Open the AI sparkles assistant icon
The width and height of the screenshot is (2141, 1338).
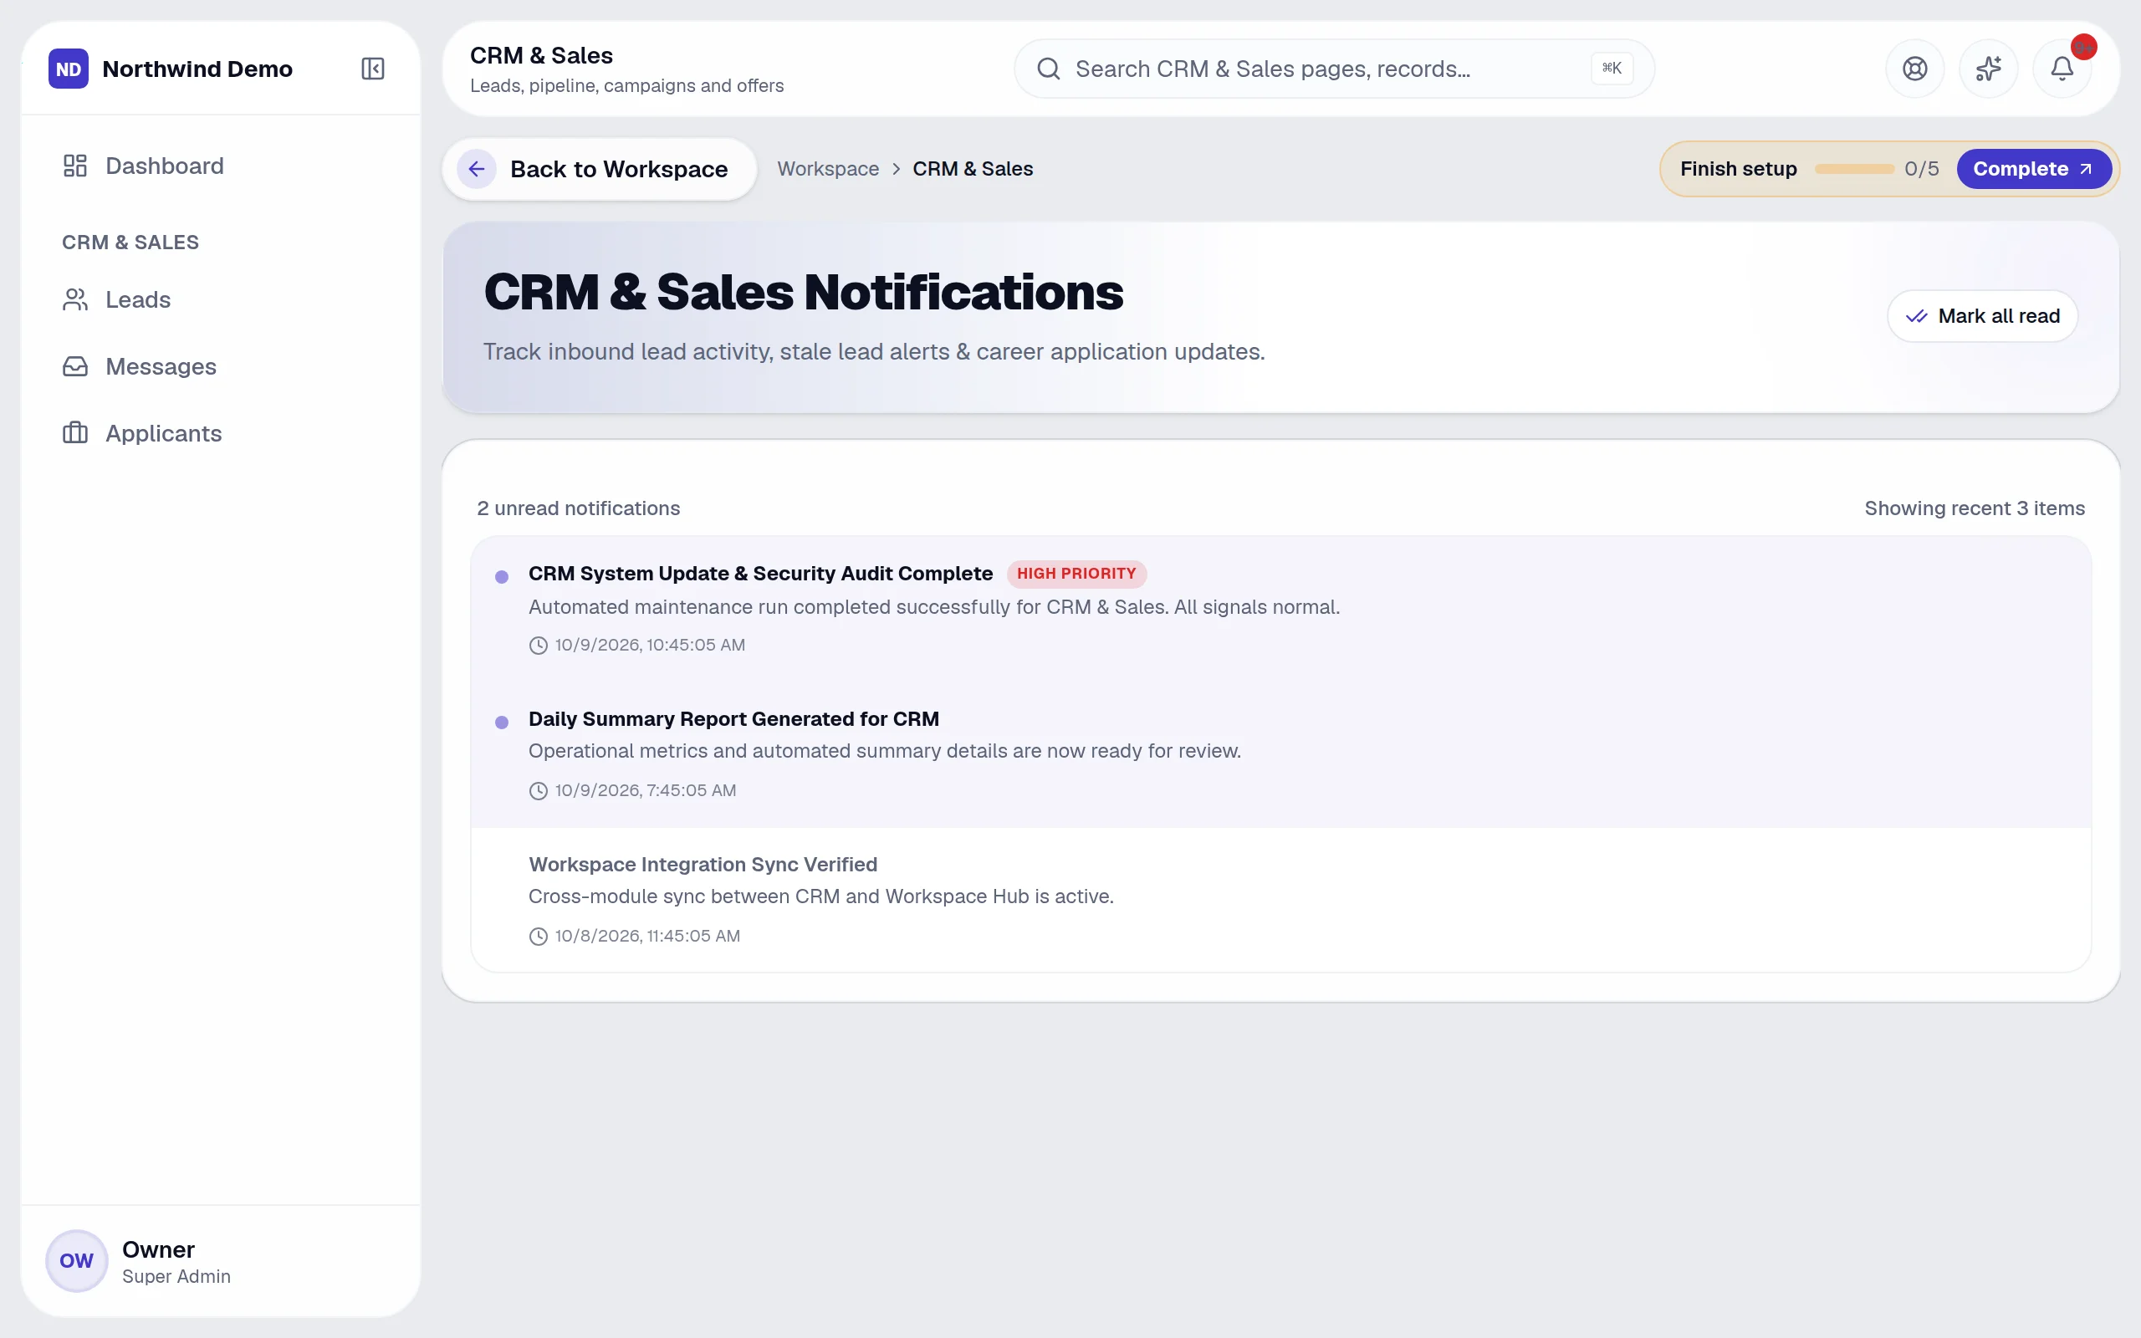coord(1988,68)
